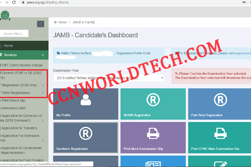Viewport: 251px width, 167px height.
Task: Open the Part-Time Registration tile
Action: click(220, 104)
